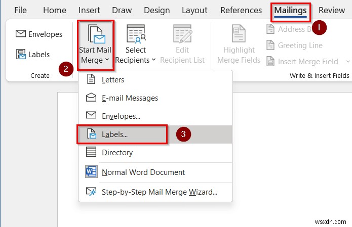Click the Envelopes icon in Create group
Screen dimensions: 352x227
(x=21, y=34)
